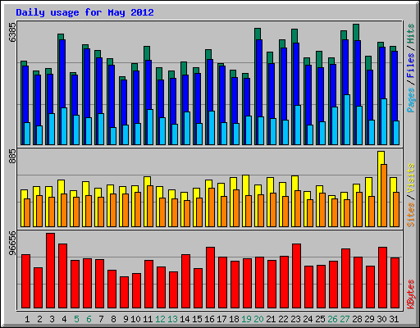Click day label 10 on the x-axis
This screenshot has width=420, height=328.
[135, 319]
